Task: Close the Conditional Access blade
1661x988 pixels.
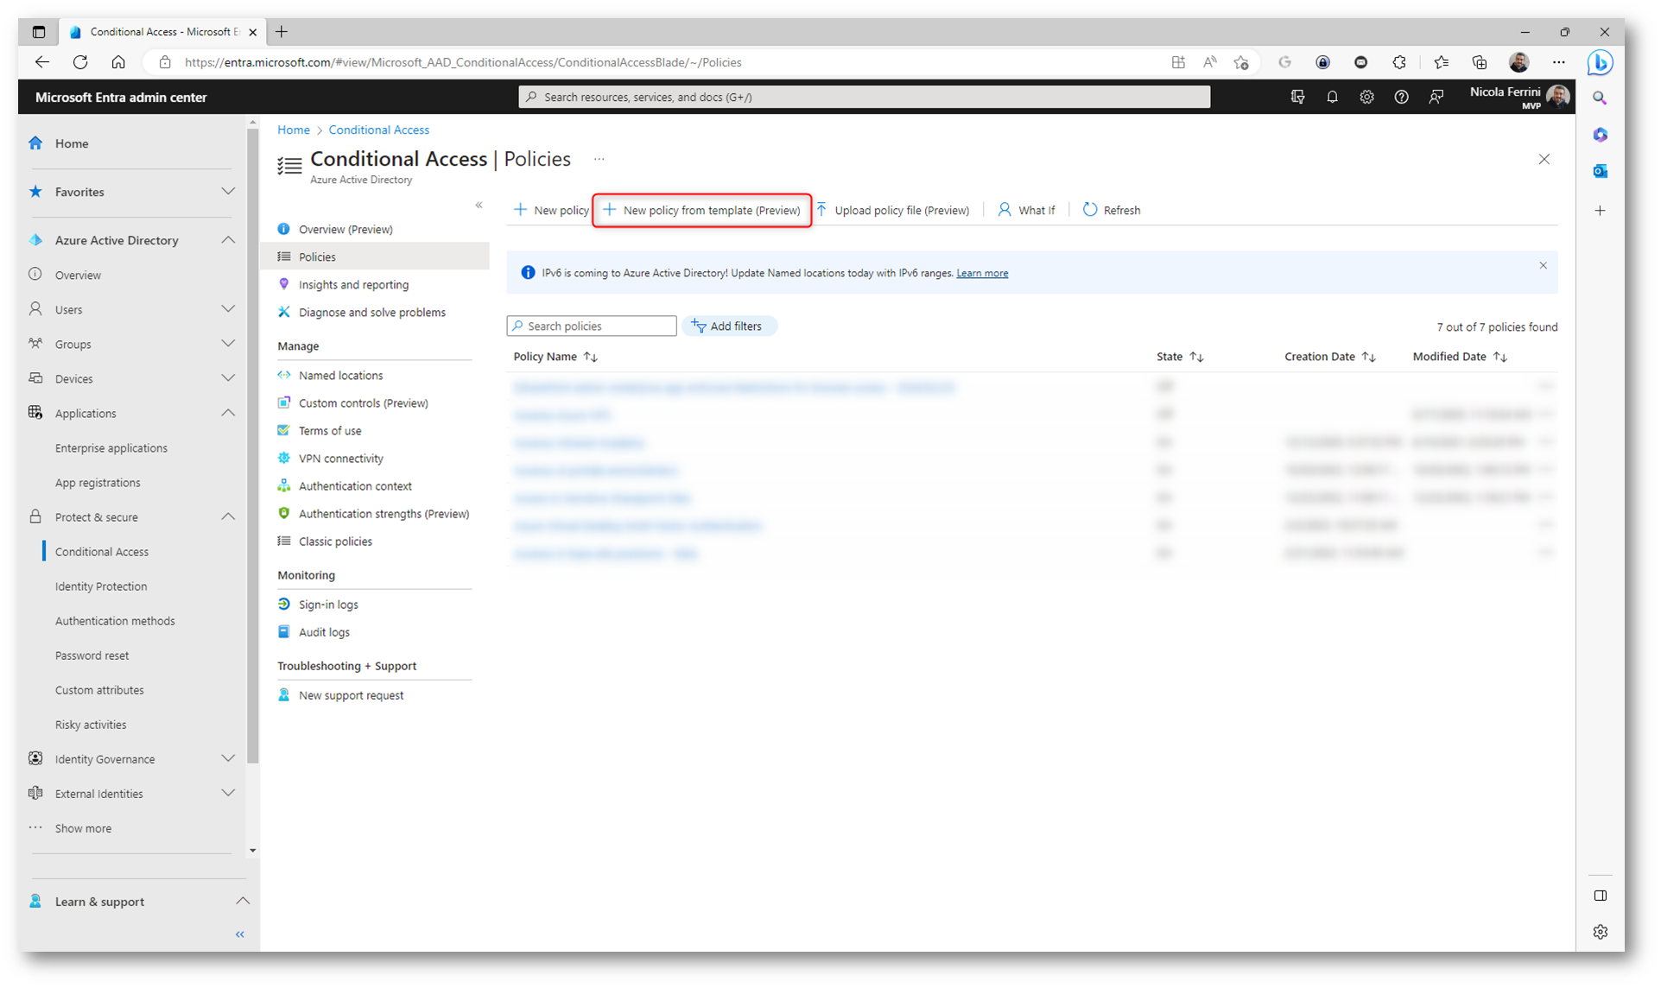Action: tap(1544, 159)
